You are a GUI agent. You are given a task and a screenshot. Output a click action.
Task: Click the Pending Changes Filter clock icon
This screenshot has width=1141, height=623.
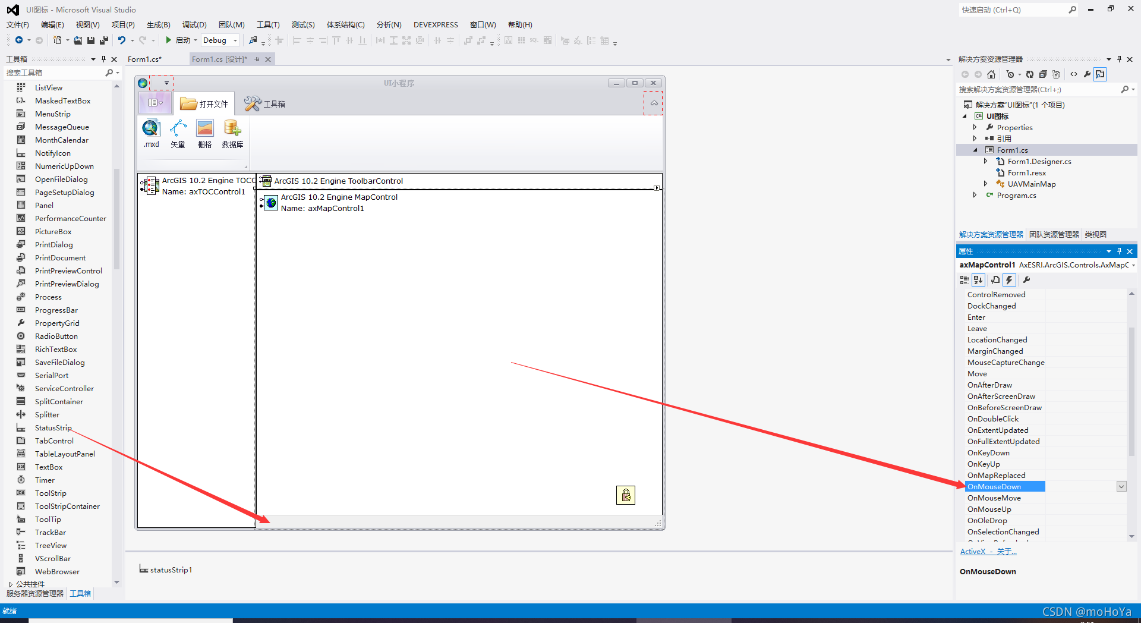(x=1010, y=74)
